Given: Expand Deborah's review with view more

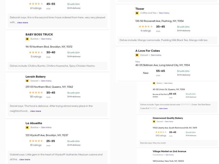Looking at the screenshot, I should 22,23.
